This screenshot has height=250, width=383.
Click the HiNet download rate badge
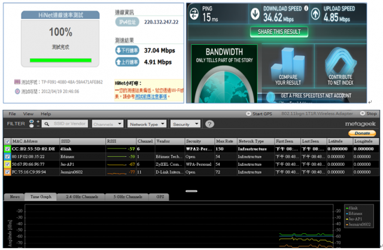tap(127, 50)
